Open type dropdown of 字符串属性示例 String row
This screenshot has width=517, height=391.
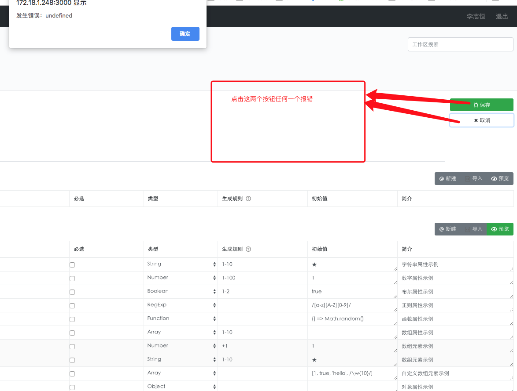pyautogui.click(x=181, y=264)
